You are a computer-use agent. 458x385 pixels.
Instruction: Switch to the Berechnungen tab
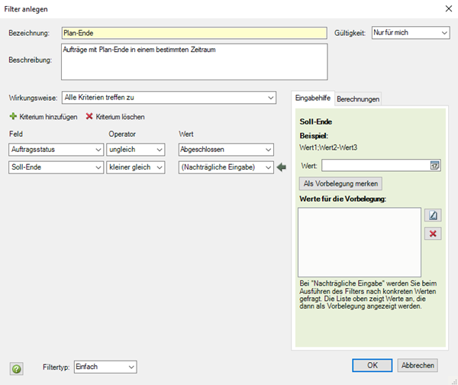point(358,99)
